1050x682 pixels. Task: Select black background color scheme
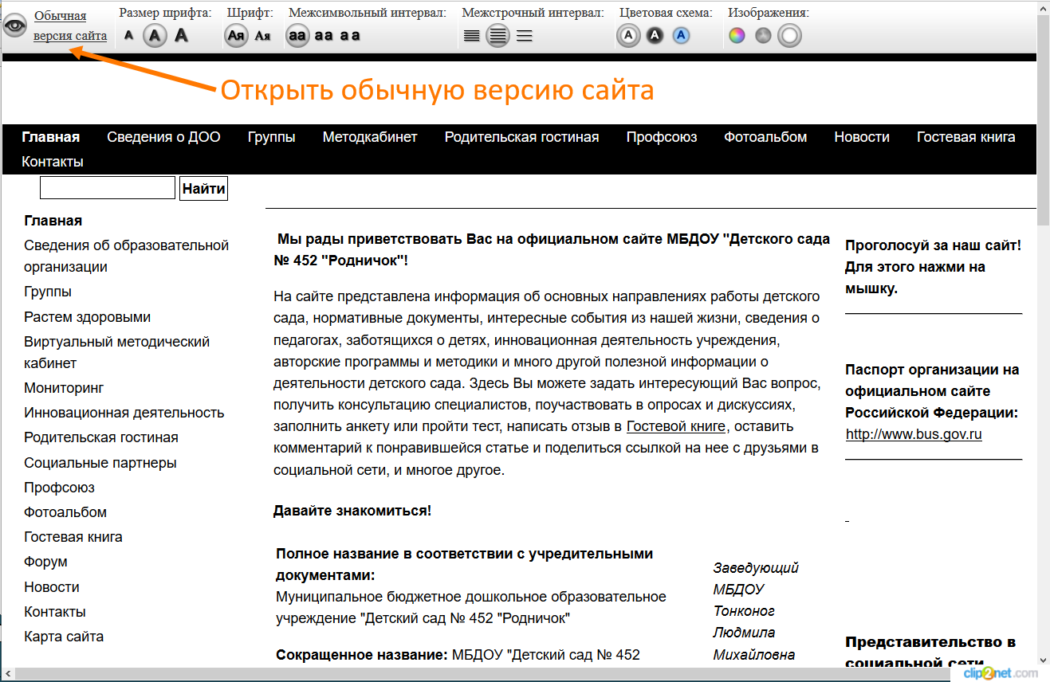(655, 35)
